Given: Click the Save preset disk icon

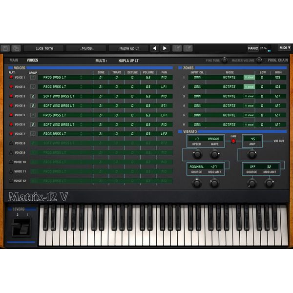Looking at the screenshot, I should tap(5, 48).
